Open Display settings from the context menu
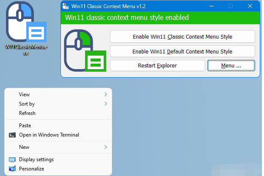Image resolution: width=264 pixels, height=176 pixels. pyautogui.click(x=58, y=159)
